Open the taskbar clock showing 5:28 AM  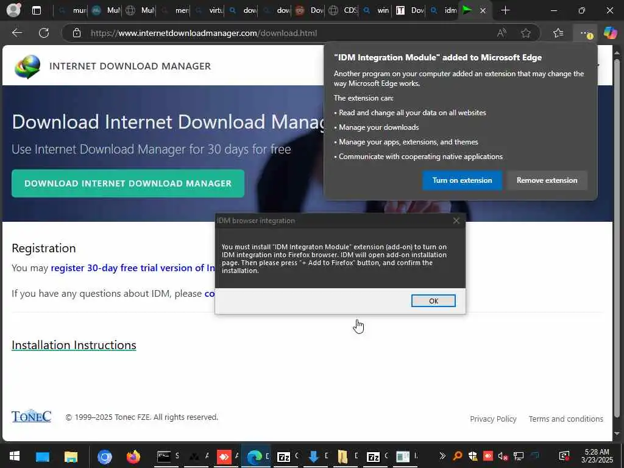597,456
